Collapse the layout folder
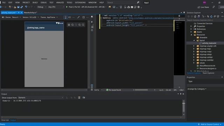Image resolution: width=224 pixels, height=126 pixels. (x=194, y=40)
